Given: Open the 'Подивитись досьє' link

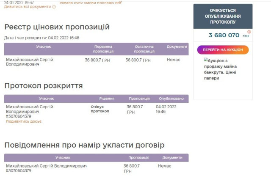Looking at the screenshot, I should [x=24, y=122].
